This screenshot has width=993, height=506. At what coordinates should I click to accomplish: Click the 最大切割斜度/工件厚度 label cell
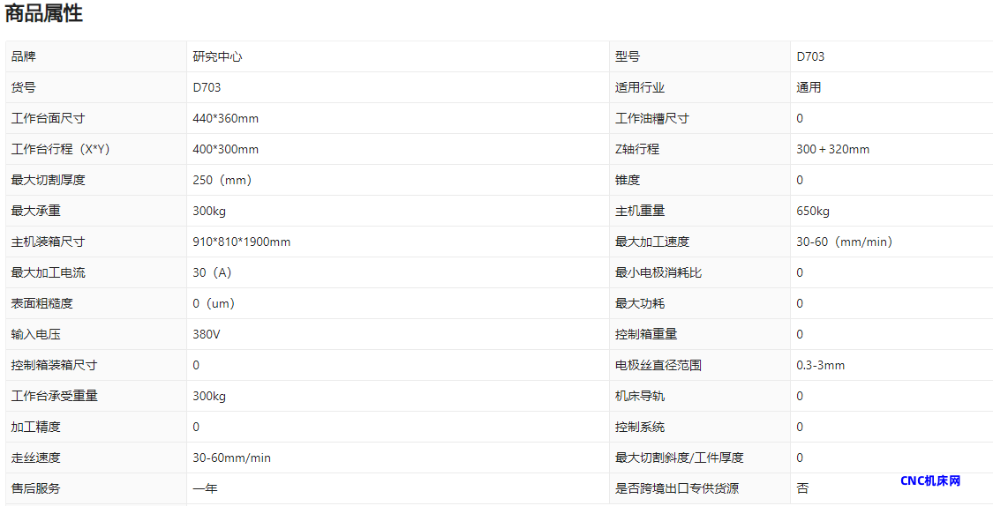click(679, 458)
